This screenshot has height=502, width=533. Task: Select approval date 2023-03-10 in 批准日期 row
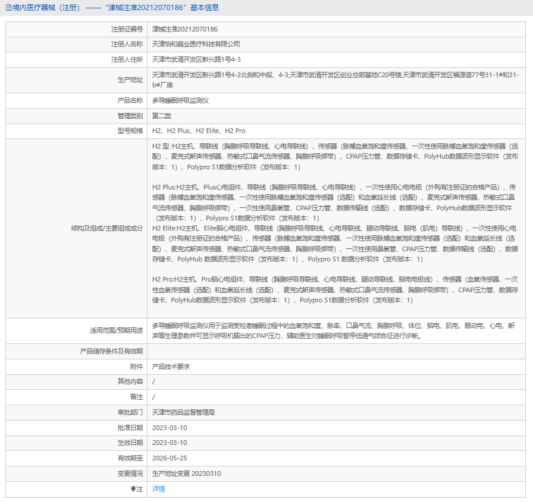170,428
